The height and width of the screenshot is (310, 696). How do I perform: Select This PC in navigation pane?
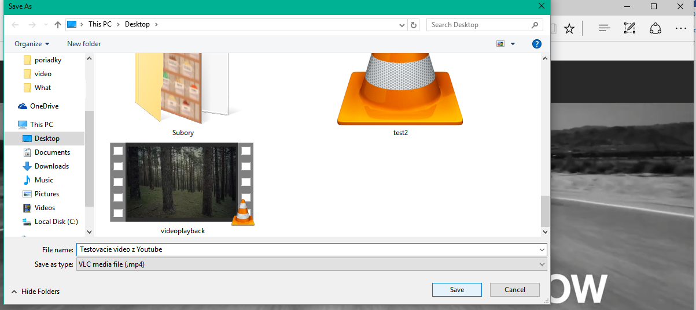[x=41, y=124]
